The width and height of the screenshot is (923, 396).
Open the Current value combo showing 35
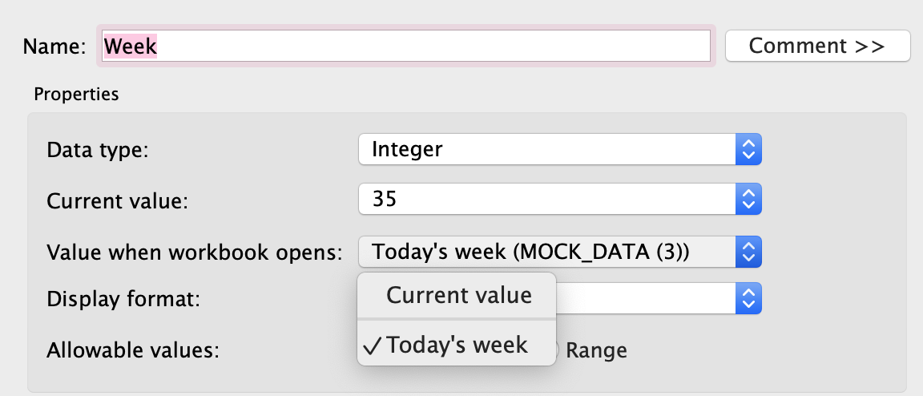[546, 200]
